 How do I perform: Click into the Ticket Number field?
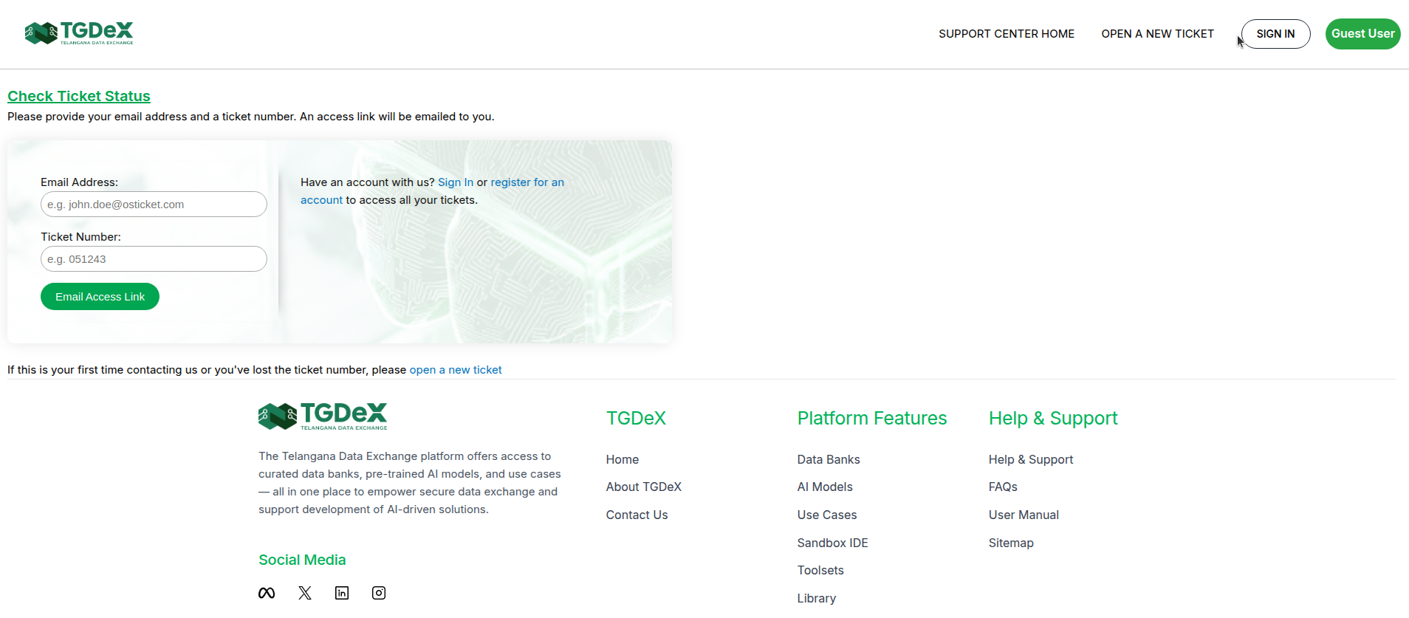click(x=154, y=259)
